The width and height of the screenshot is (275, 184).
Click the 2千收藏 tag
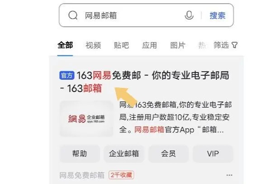tap(121, 175)
